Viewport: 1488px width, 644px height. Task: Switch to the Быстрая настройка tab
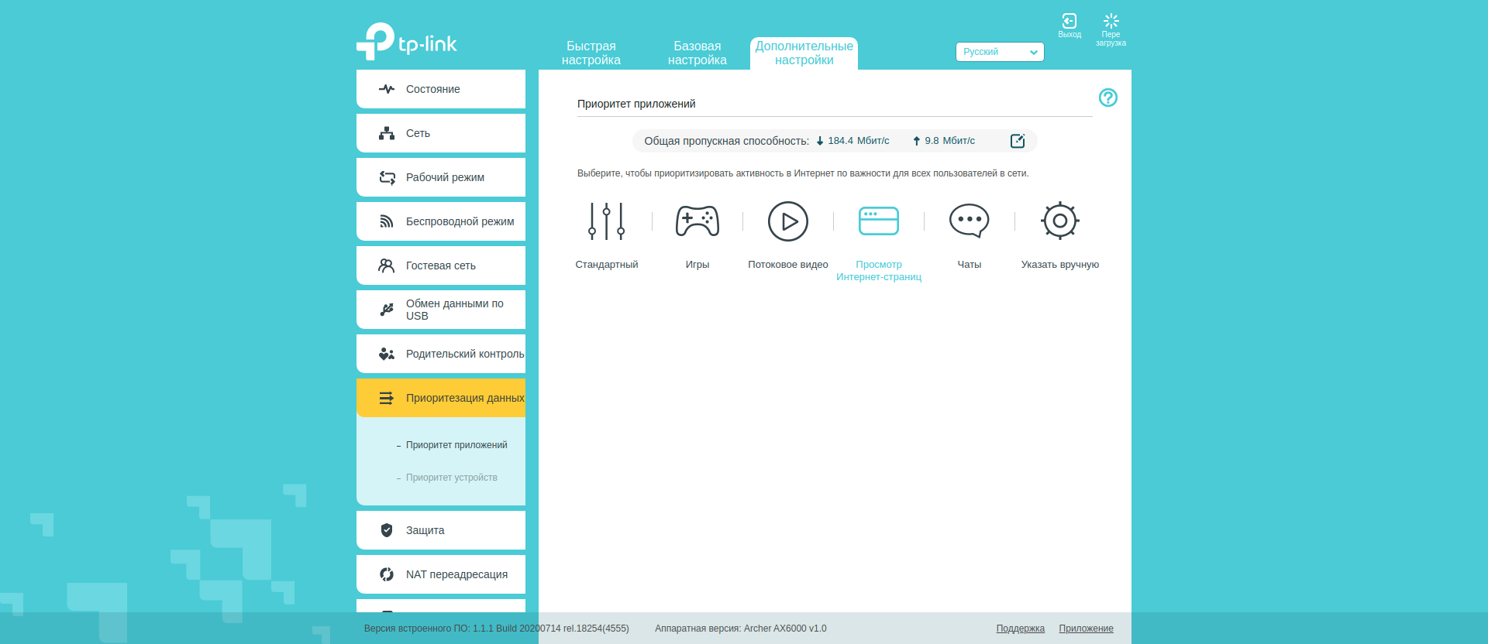[591, 53]
